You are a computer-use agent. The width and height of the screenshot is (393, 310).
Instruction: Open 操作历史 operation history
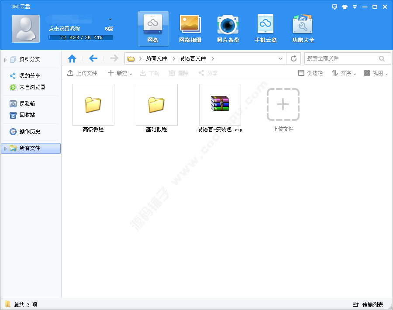(x=30, y=132)
